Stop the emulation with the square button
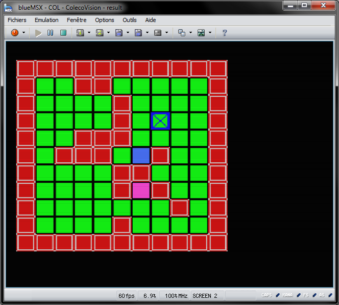Screen dimensions: 339x305 pos(63,33)
